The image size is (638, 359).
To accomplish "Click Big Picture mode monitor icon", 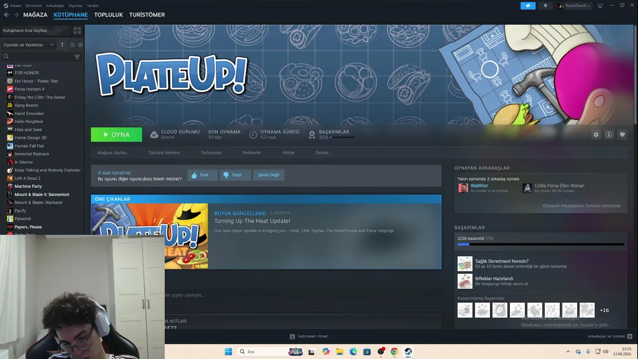I will coord(600,6).
